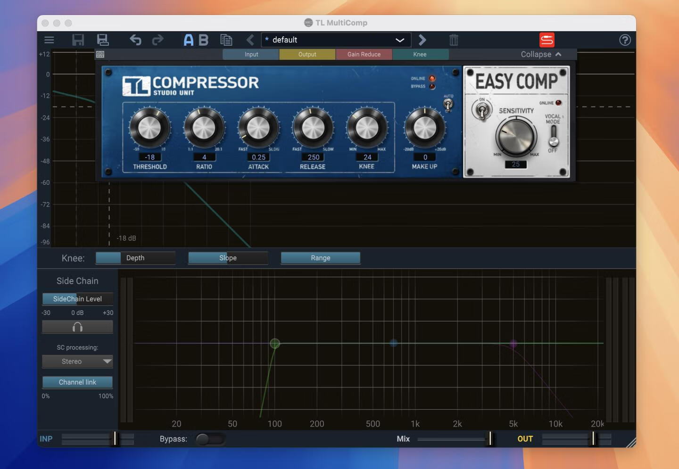Click the Save As preset icon
The height and width of the screenshot is (469, 679).
pyautogui.click(x=103, y=40)
